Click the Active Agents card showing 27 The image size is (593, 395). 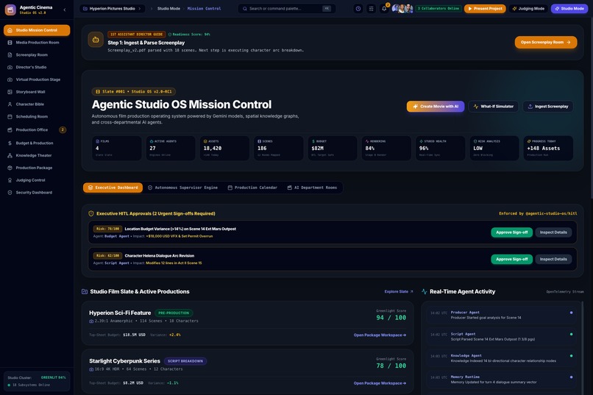171,148
